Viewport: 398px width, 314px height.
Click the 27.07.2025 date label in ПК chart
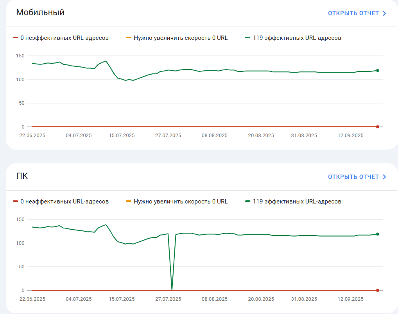click(168, 299)
